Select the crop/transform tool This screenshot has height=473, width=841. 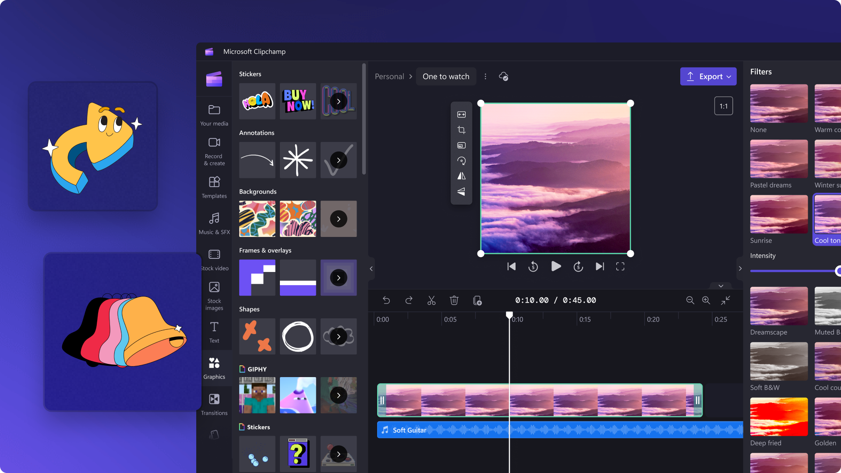tap(461, 130)
